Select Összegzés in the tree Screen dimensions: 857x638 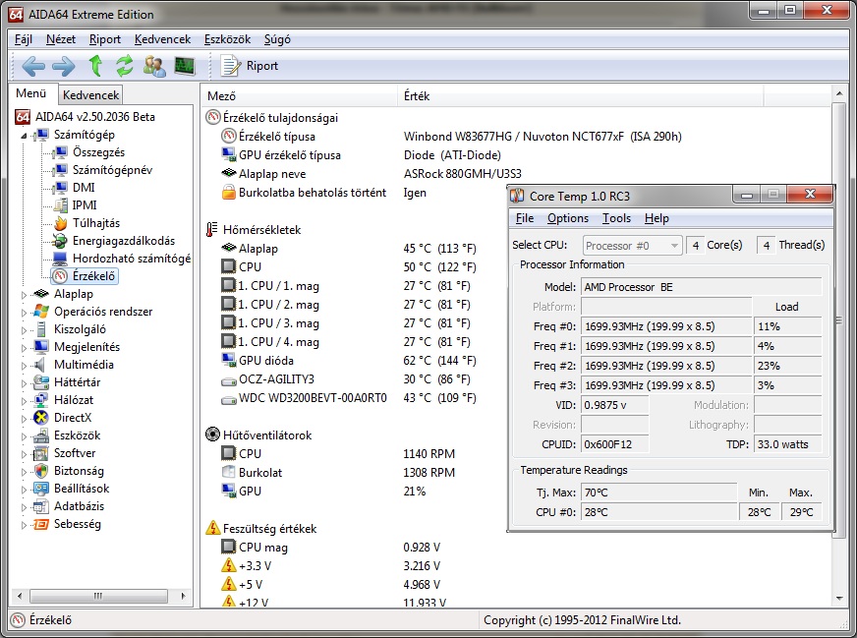[98, 152]
